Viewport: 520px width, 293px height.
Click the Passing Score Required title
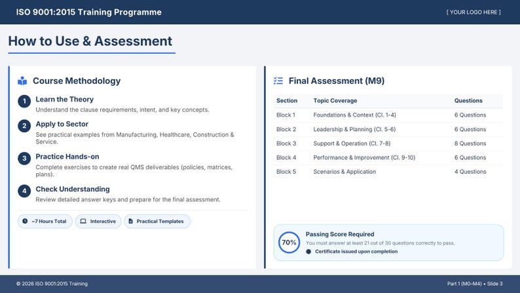340,234
